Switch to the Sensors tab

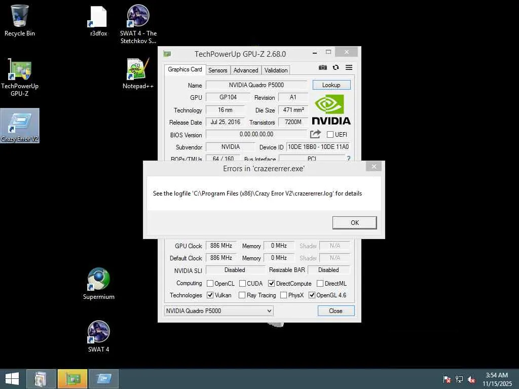tap(217, 70)
